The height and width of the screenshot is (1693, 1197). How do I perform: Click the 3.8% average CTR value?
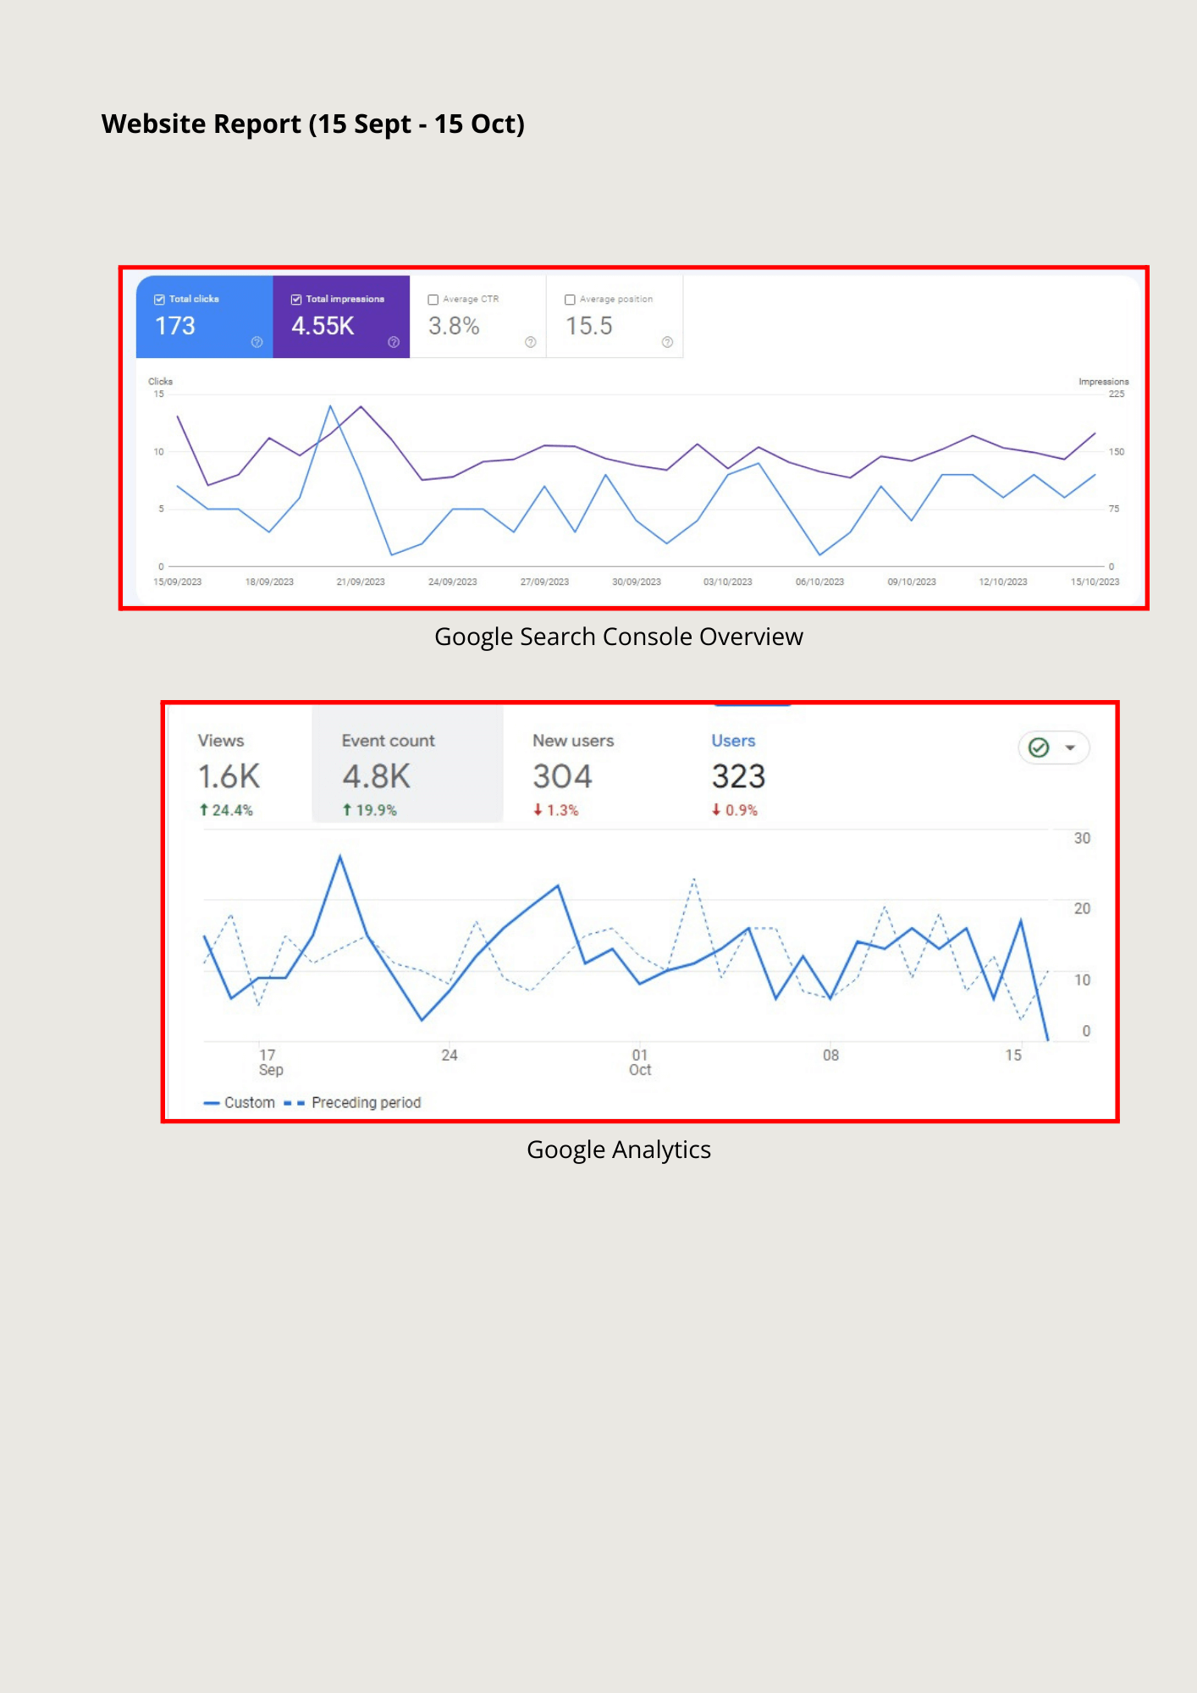(454, 326)
